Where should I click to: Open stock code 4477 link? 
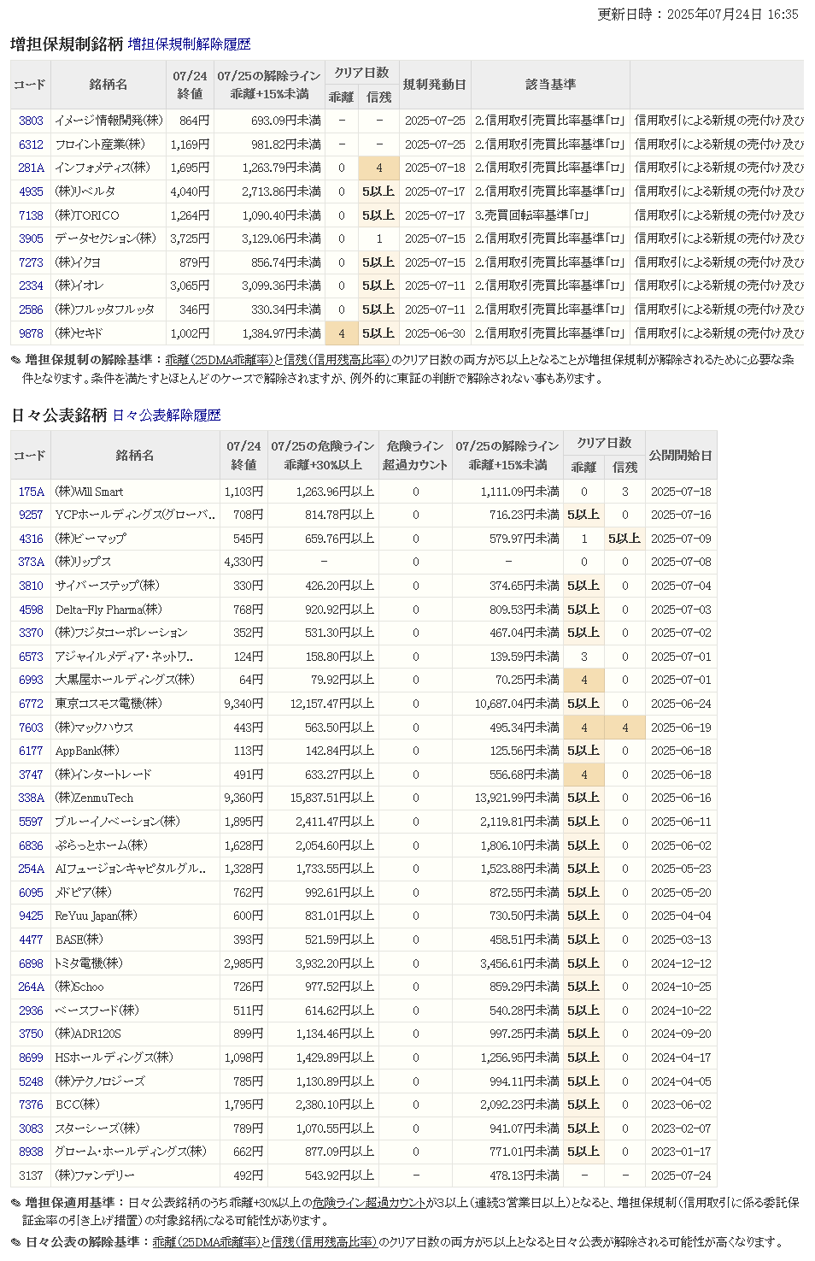tap(31, 940)
